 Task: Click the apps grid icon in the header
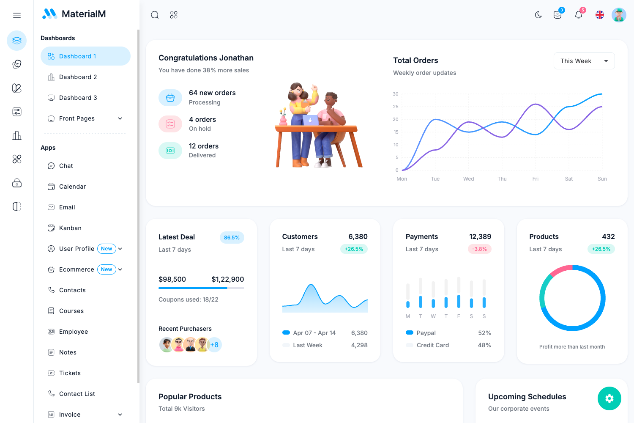[x=173, y=14]
